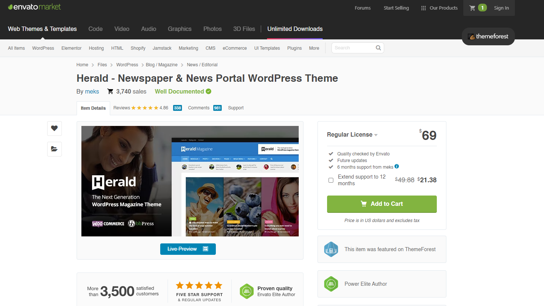Open the Forums link
The width and height of the screenshot is (544, 306).
click(x=363, y=8)
